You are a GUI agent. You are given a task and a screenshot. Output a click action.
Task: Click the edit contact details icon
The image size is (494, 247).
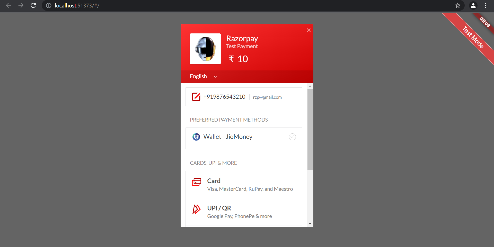point(196,97)
